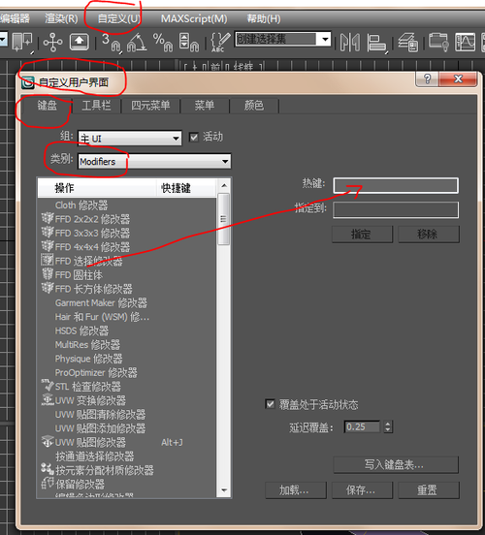This screenshot has height=535, width=485.
Task: Click the align tool icon
Action: [376, 43]
